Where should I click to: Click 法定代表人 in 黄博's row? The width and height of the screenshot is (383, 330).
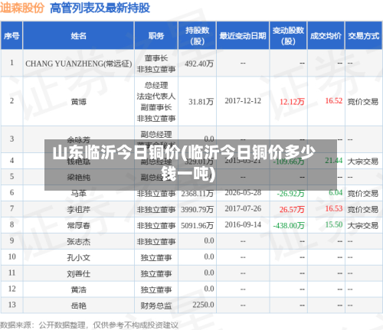(156, 96)
